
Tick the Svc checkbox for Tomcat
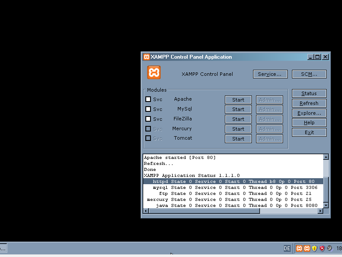point(148,138)
